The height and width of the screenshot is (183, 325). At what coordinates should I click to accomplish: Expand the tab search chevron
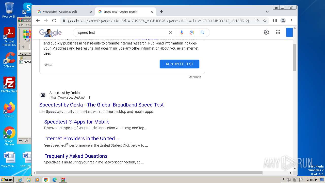coord(267,12)
